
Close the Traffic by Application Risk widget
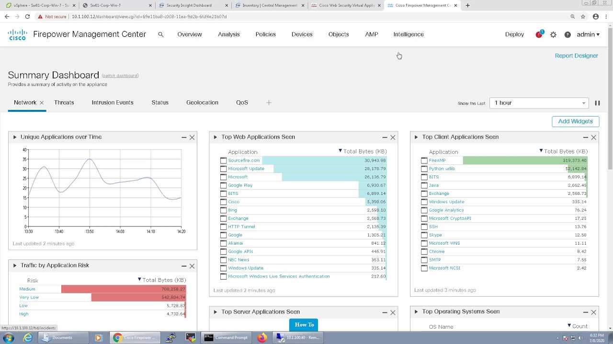(192, 266)
